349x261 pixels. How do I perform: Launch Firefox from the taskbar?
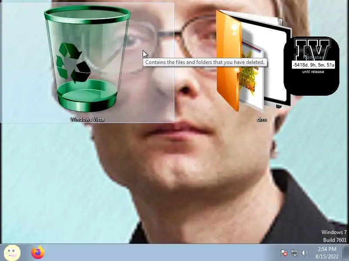(x=38, y=252)
